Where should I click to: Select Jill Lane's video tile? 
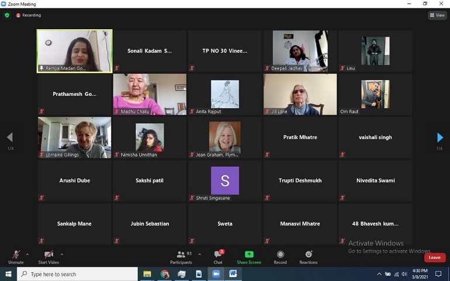tap(300, 94)
